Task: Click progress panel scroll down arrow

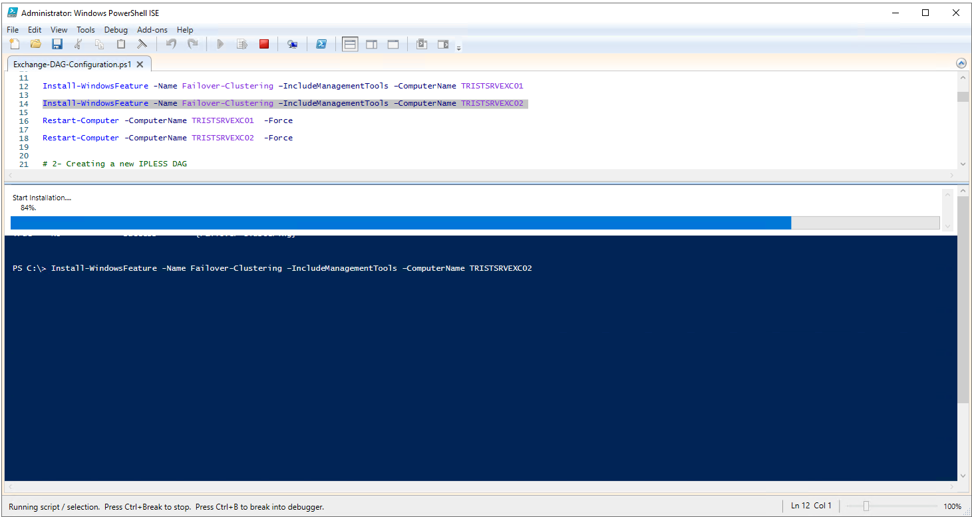Action: 948,227
